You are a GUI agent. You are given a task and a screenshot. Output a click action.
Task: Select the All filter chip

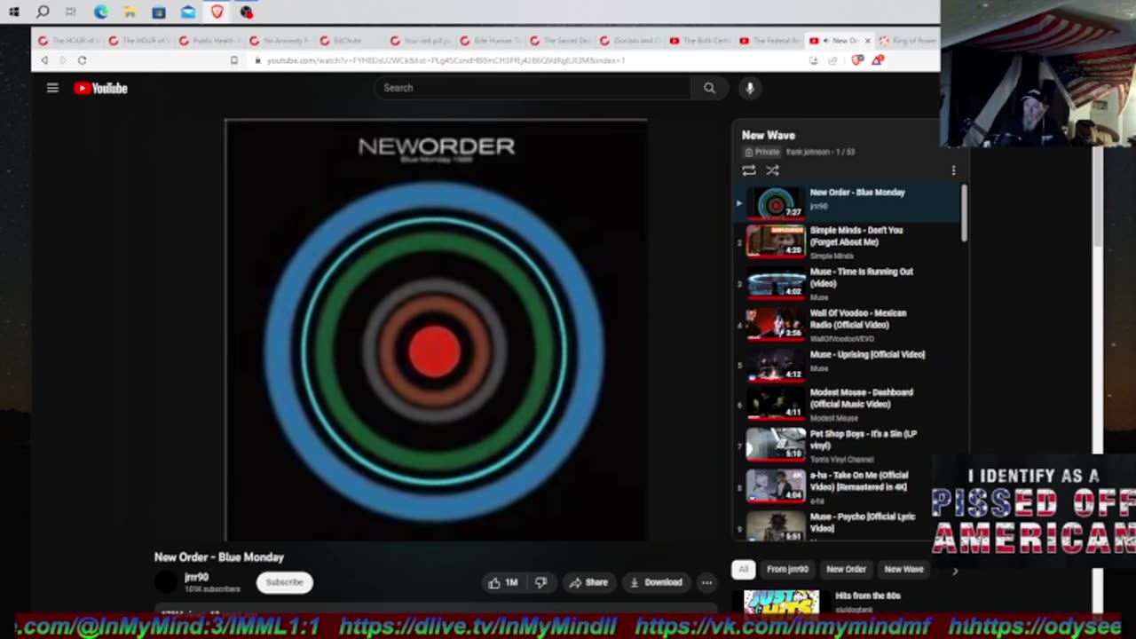(744, 569)
